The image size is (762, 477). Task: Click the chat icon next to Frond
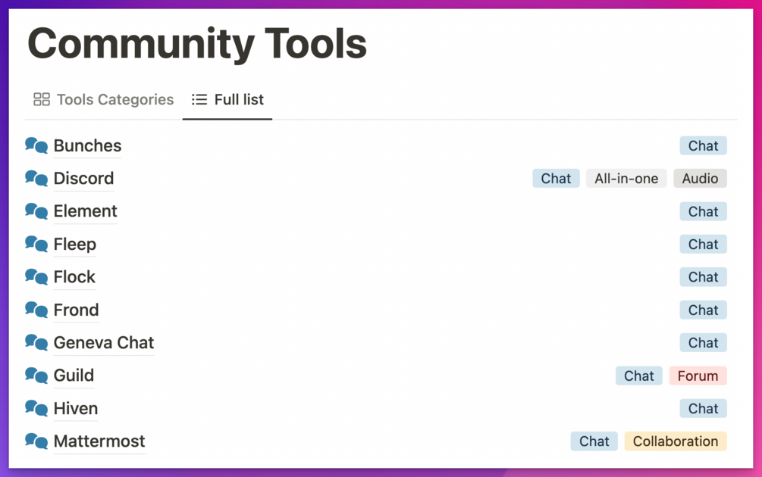(x=36, y=310)
